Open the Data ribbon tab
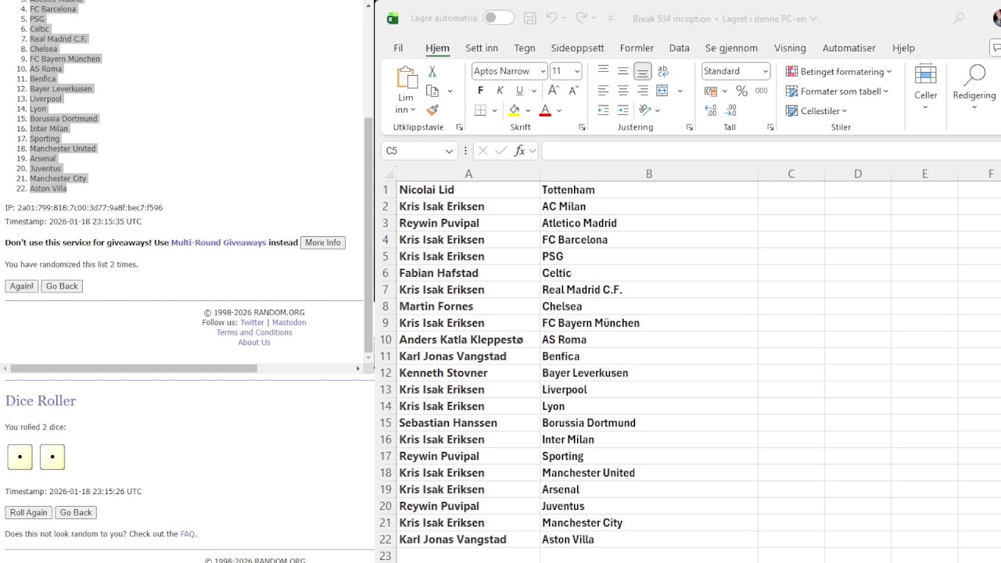The width and height of the screenshot is (1001, 563). coord(680,48)
